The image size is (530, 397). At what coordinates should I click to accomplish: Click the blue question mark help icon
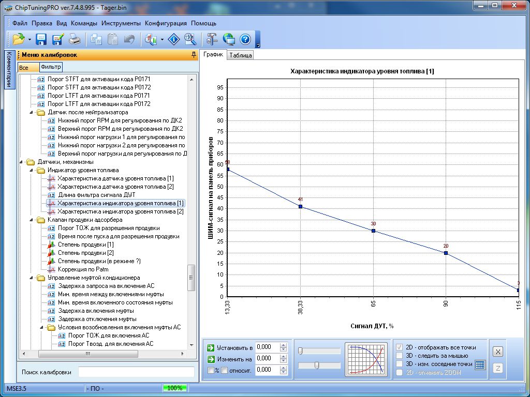coord(245,39)
